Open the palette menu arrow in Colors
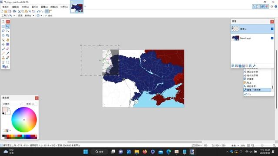 point(10,131)
